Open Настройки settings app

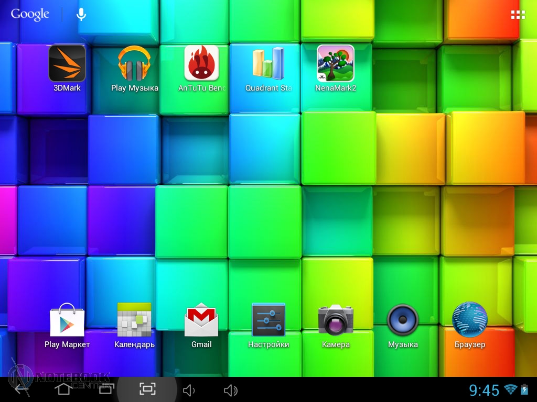[268, 320]
